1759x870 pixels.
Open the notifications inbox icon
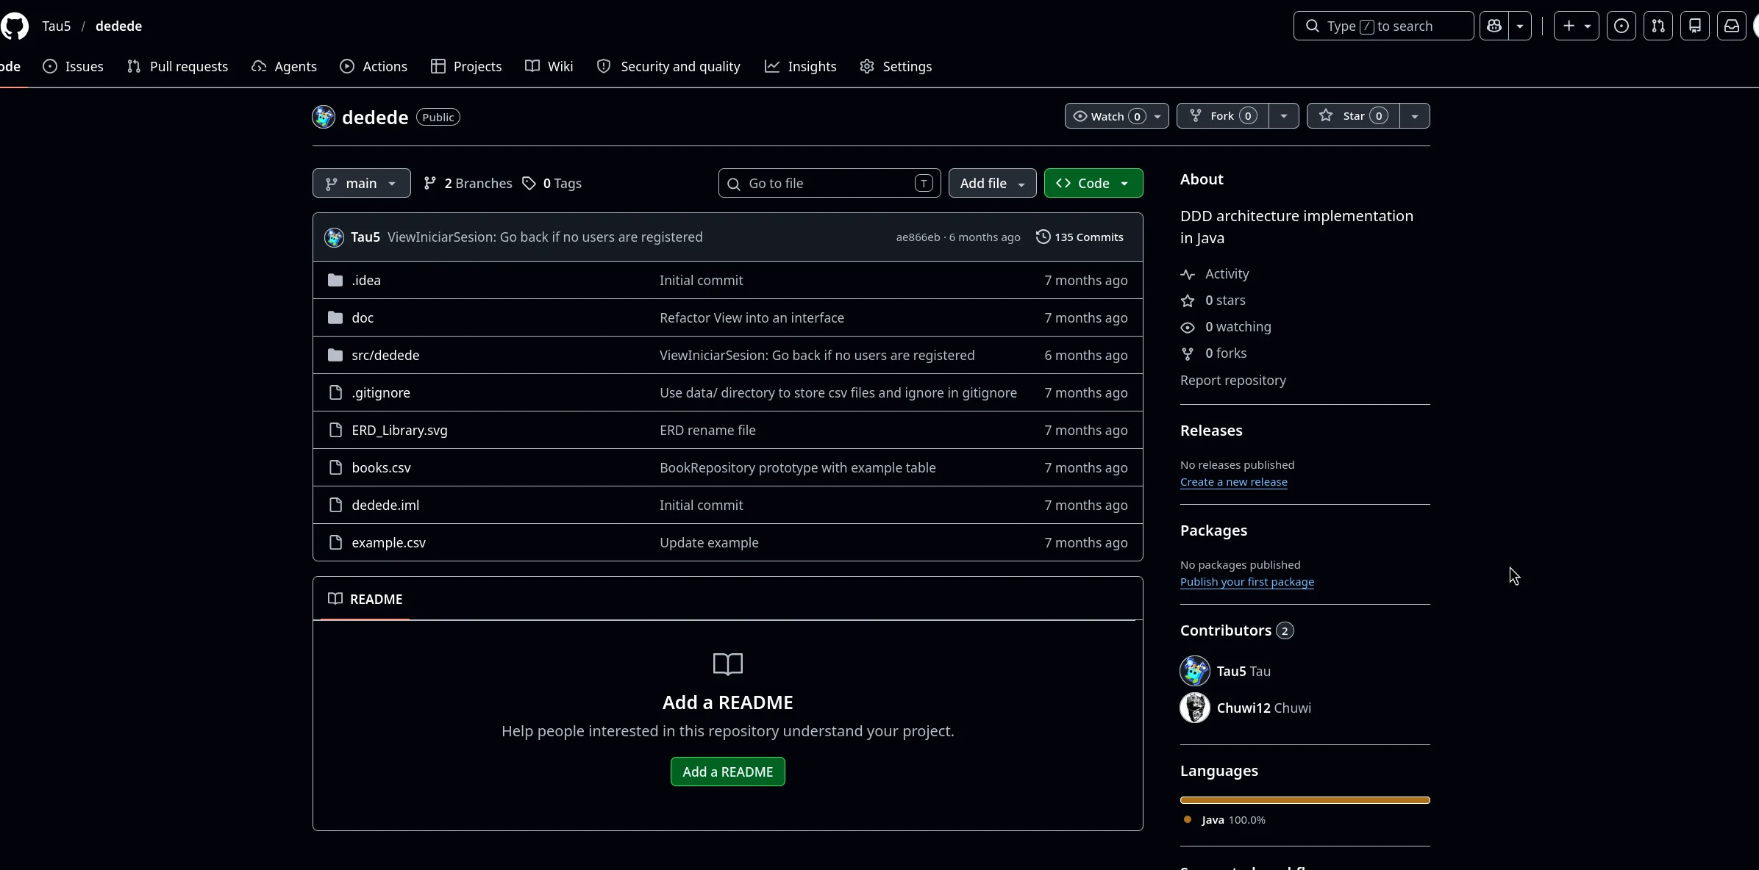pos(1731,26)
